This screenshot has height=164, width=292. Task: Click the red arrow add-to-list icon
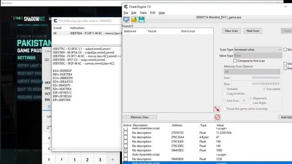coord(217,109)
